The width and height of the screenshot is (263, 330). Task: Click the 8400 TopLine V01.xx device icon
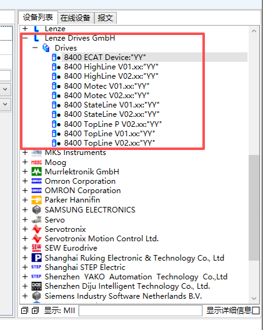(x=56, y=134)
